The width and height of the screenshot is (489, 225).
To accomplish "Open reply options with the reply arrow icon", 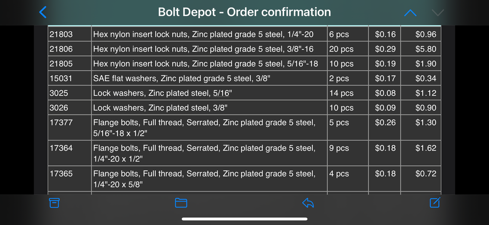I will (308, 203).
